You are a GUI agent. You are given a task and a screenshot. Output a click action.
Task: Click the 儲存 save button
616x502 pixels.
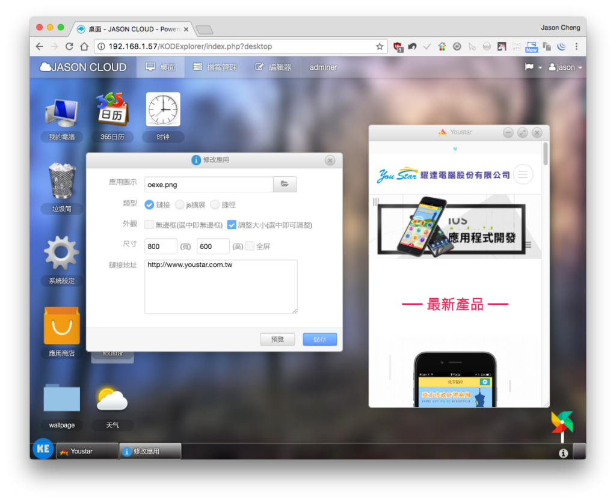(x=320, y=339)
